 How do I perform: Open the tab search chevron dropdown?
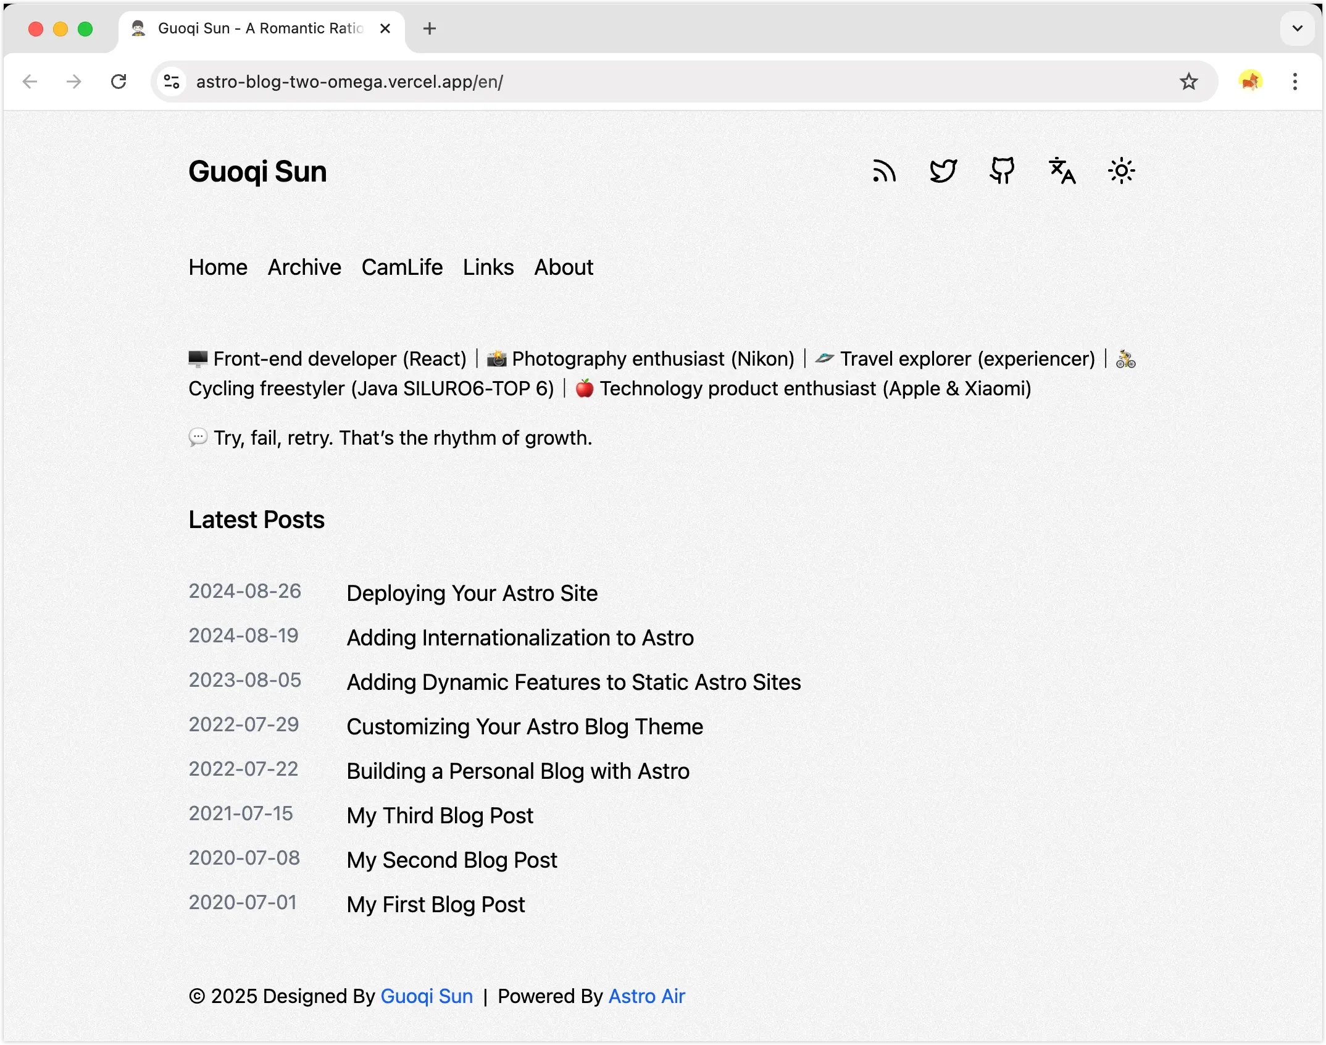coord(1296,28)
